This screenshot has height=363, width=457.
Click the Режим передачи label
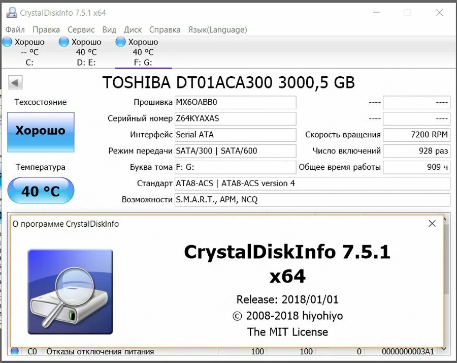(140, 151)
